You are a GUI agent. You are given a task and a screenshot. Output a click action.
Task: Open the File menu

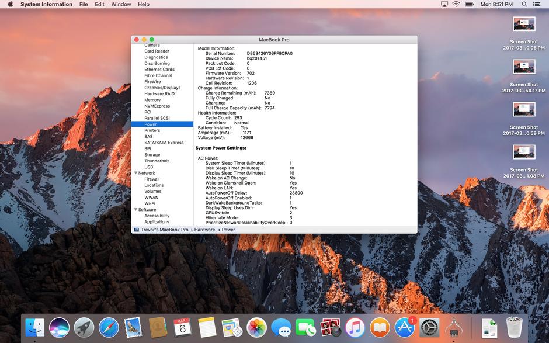click(84, 4)
